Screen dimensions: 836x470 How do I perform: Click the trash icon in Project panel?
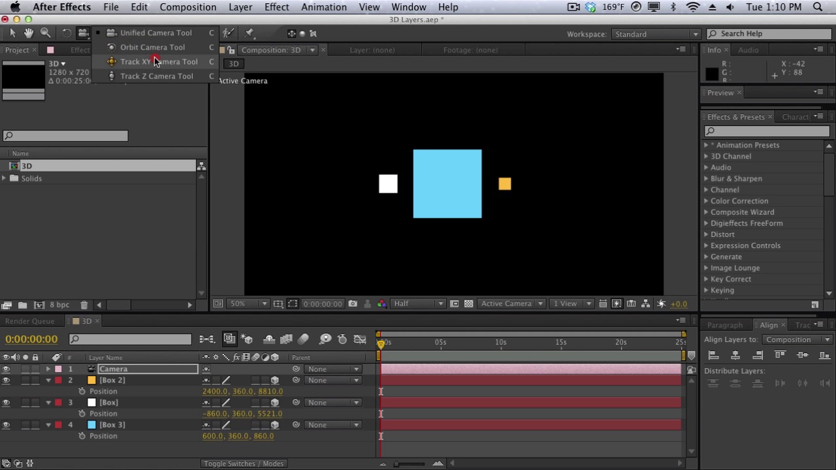84,305
